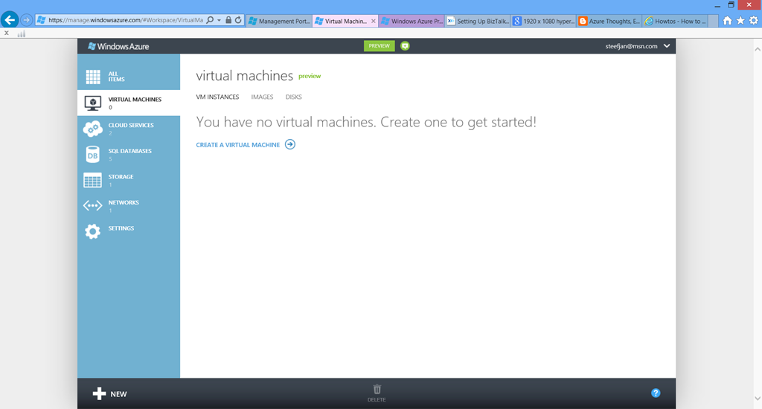Click the New button label

coord(118,394)
